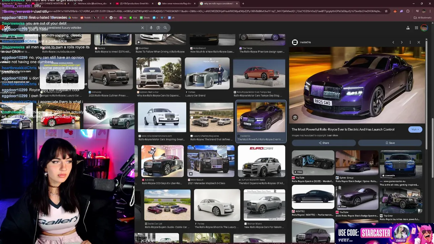The height and width of the screenshot is (244, 434).
Task: Open the Top Gear related image
Action: click(401, 205)
